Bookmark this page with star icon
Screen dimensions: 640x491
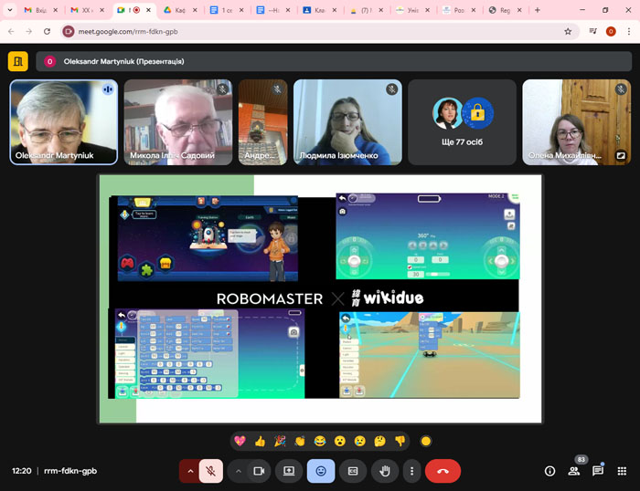[568, 31]
